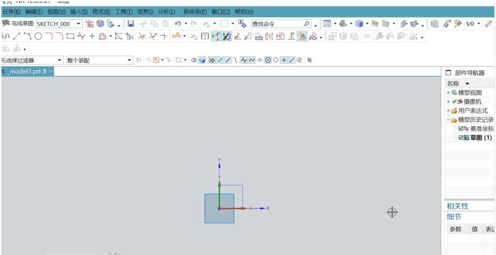The image size is (496, 255).
Task: Activate the Quick Trim tool
Action: (x=142, y=36)
